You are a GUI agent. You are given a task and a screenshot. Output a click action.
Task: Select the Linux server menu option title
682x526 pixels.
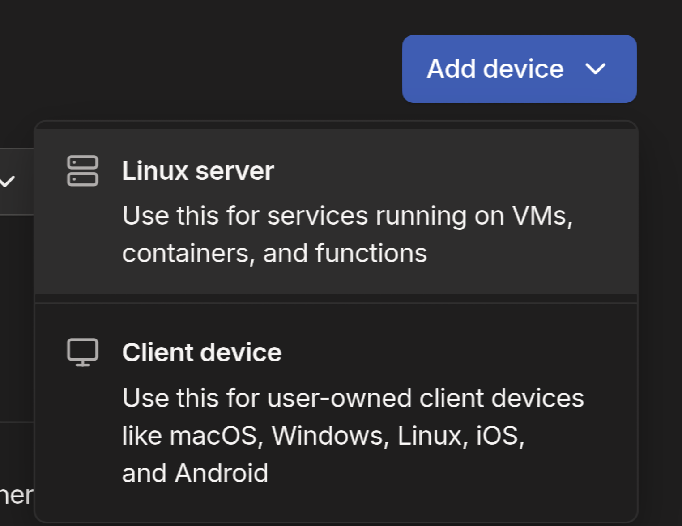(x=198, y=171)
